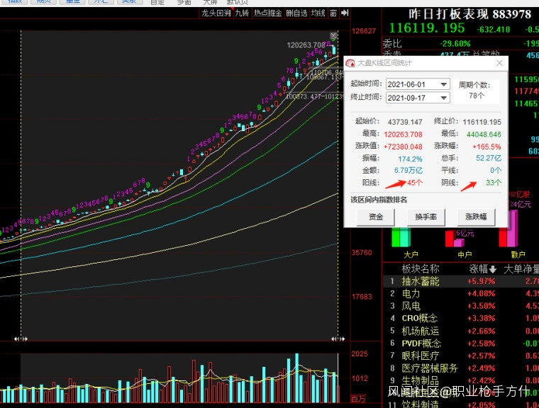Click the left range handle at chart bottom
This screenshot has height=408, width=539.
21,339
